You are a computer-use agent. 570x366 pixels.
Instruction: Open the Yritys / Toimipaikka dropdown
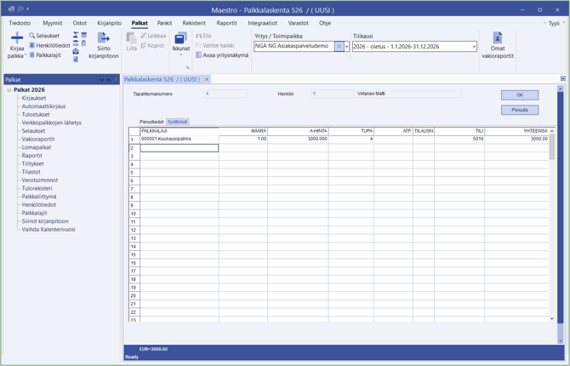pos(347,47)
